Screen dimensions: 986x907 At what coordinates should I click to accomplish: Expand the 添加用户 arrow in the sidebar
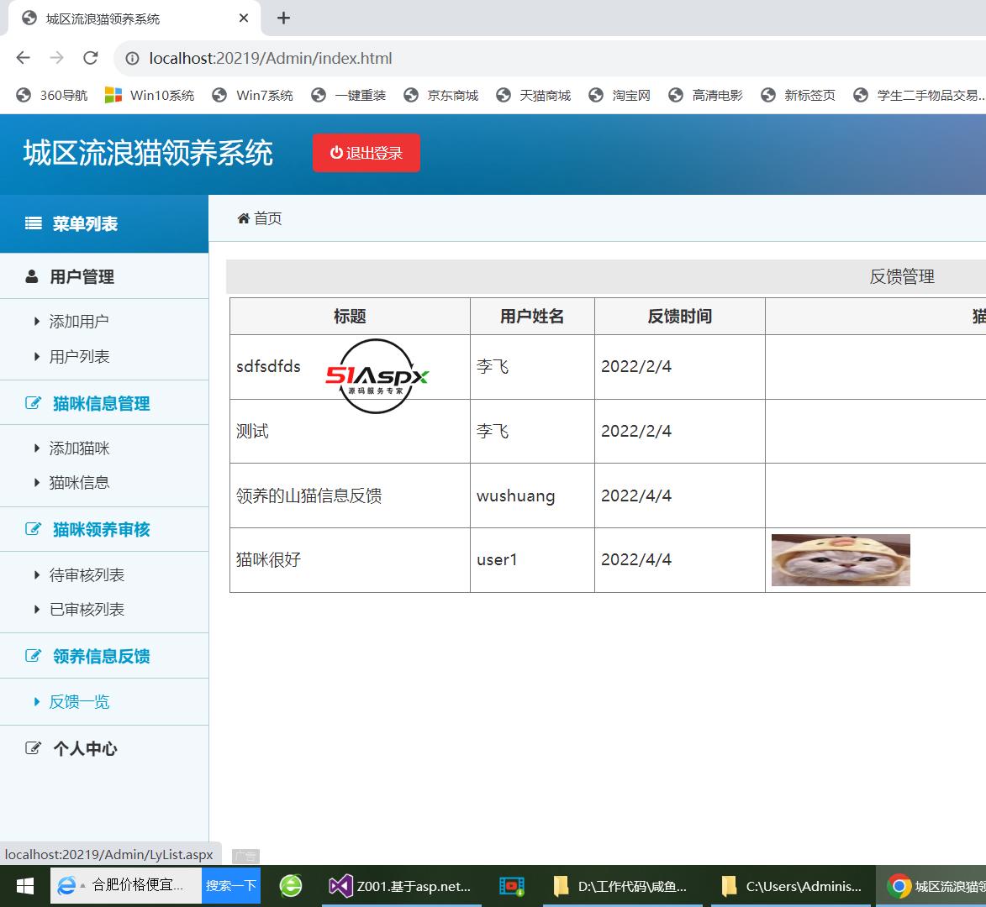point(35,321)
